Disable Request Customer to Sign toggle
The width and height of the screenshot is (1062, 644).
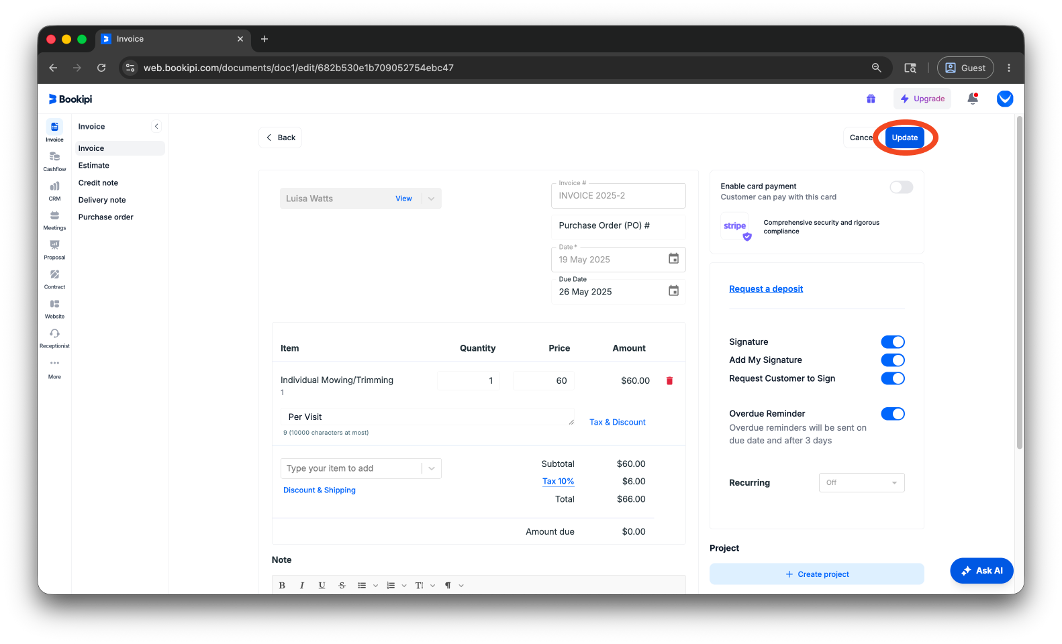(x=893, y=378)
